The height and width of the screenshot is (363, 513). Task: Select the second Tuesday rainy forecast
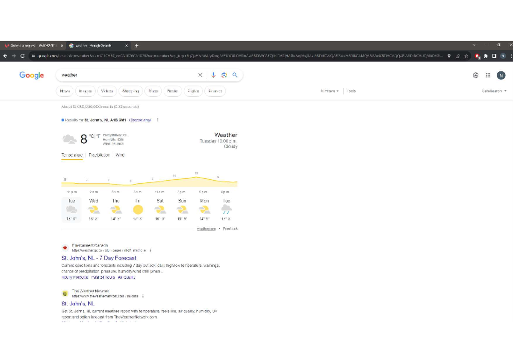click(x=227, y=209)
